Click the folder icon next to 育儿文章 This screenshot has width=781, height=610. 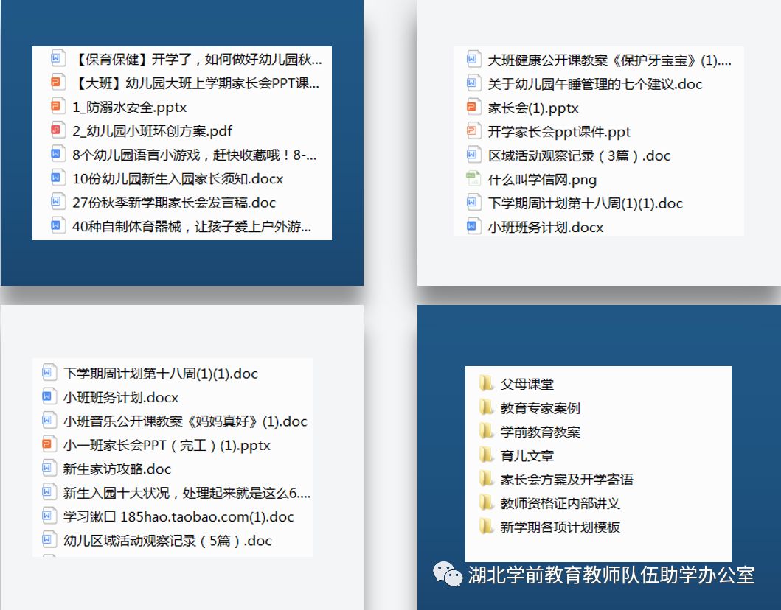486,455
